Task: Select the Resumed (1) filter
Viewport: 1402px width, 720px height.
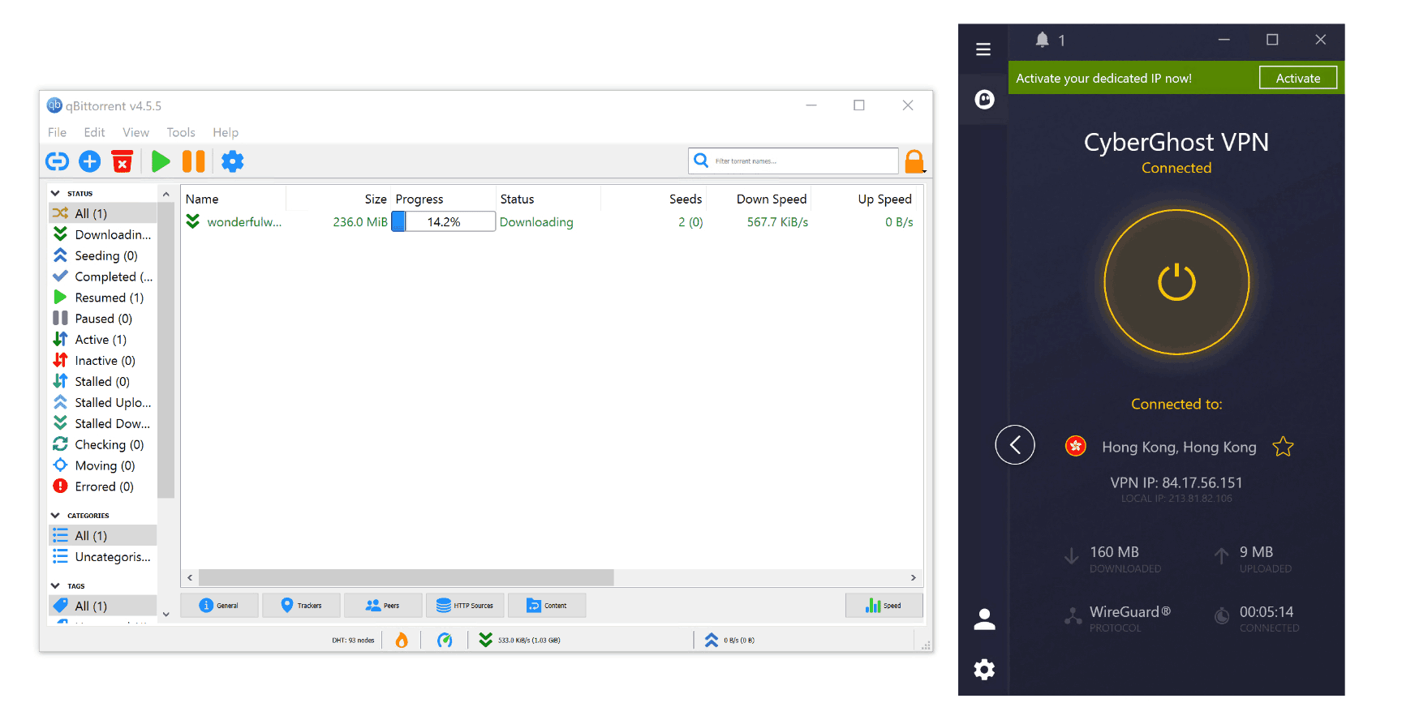Action: coord(102,298)
